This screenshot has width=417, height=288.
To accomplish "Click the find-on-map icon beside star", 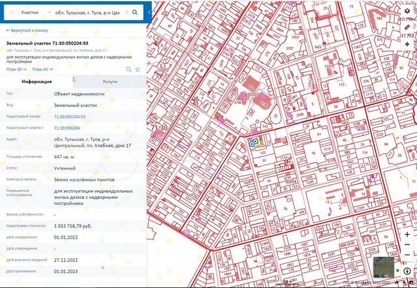I will pos(129,69).
